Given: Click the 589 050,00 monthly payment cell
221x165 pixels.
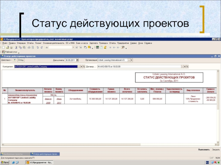Looking at the screenshot, I should (157, 99).
